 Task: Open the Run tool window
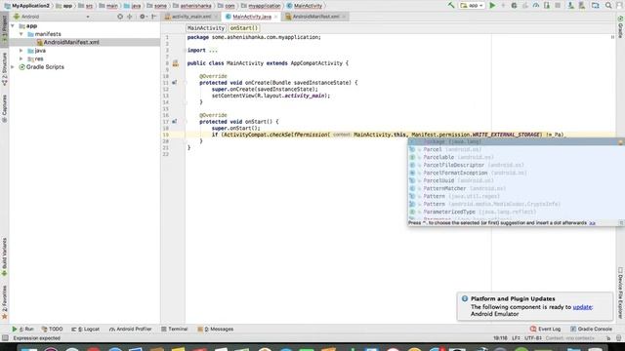[23, 330]
